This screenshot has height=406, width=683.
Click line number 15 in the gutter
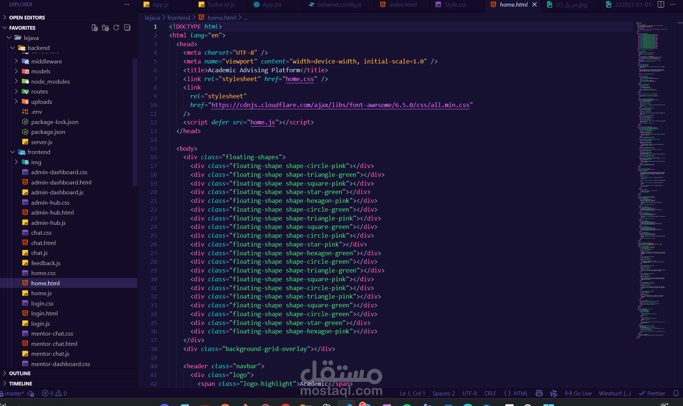point(154,149)
